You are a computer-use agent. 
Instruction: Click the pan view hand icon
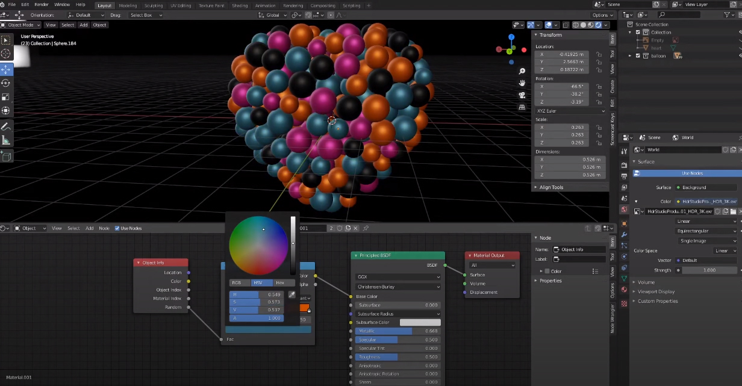(x=522, y=83)
